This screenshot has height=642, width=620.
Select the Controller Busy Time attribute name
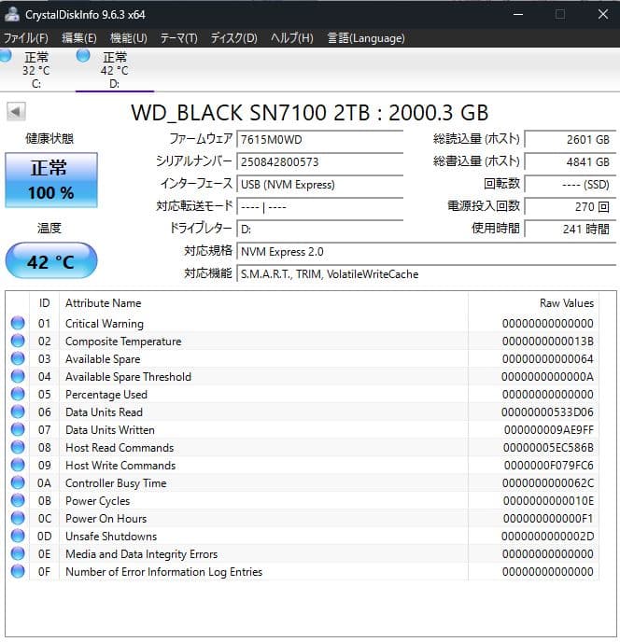[116, 483]
